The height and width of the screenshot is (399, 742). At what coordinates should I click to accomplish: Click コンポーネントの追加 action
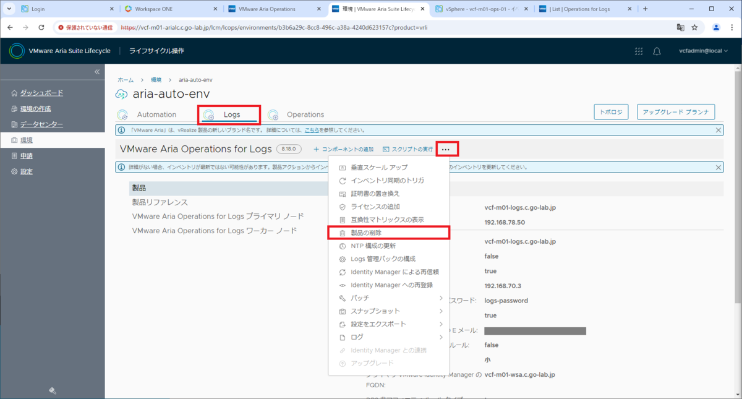coord(343,149)
